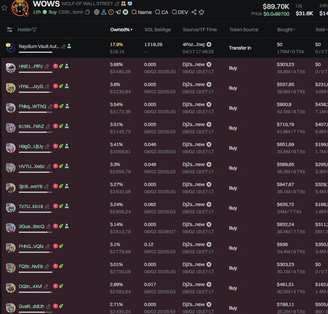Click the 17.9% owned value

click(117, 44)
